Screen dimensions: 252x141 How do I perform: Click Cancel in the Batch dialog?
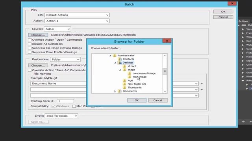click(x=223, y=17)
